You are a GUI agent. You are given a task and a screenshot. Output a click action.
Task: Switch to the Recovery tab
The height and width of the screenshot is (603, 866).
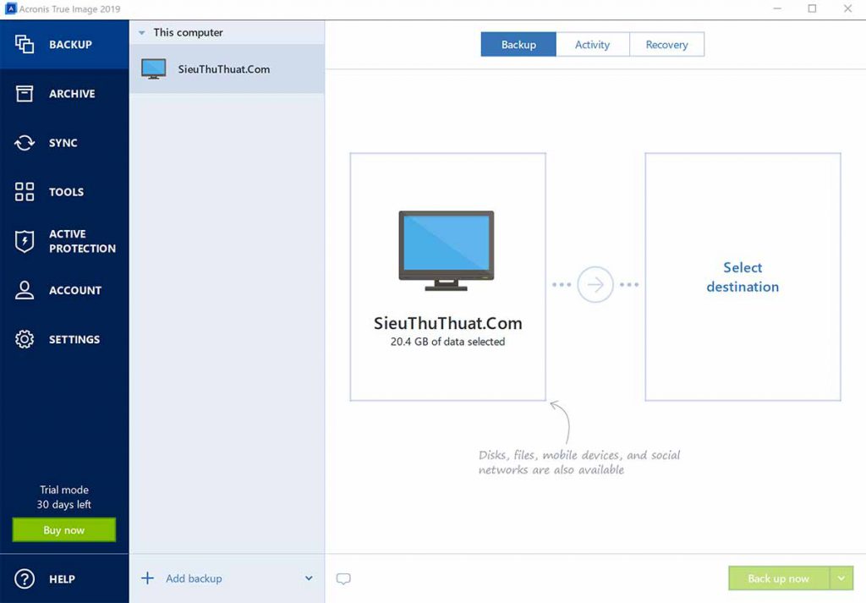coord(666,44)
